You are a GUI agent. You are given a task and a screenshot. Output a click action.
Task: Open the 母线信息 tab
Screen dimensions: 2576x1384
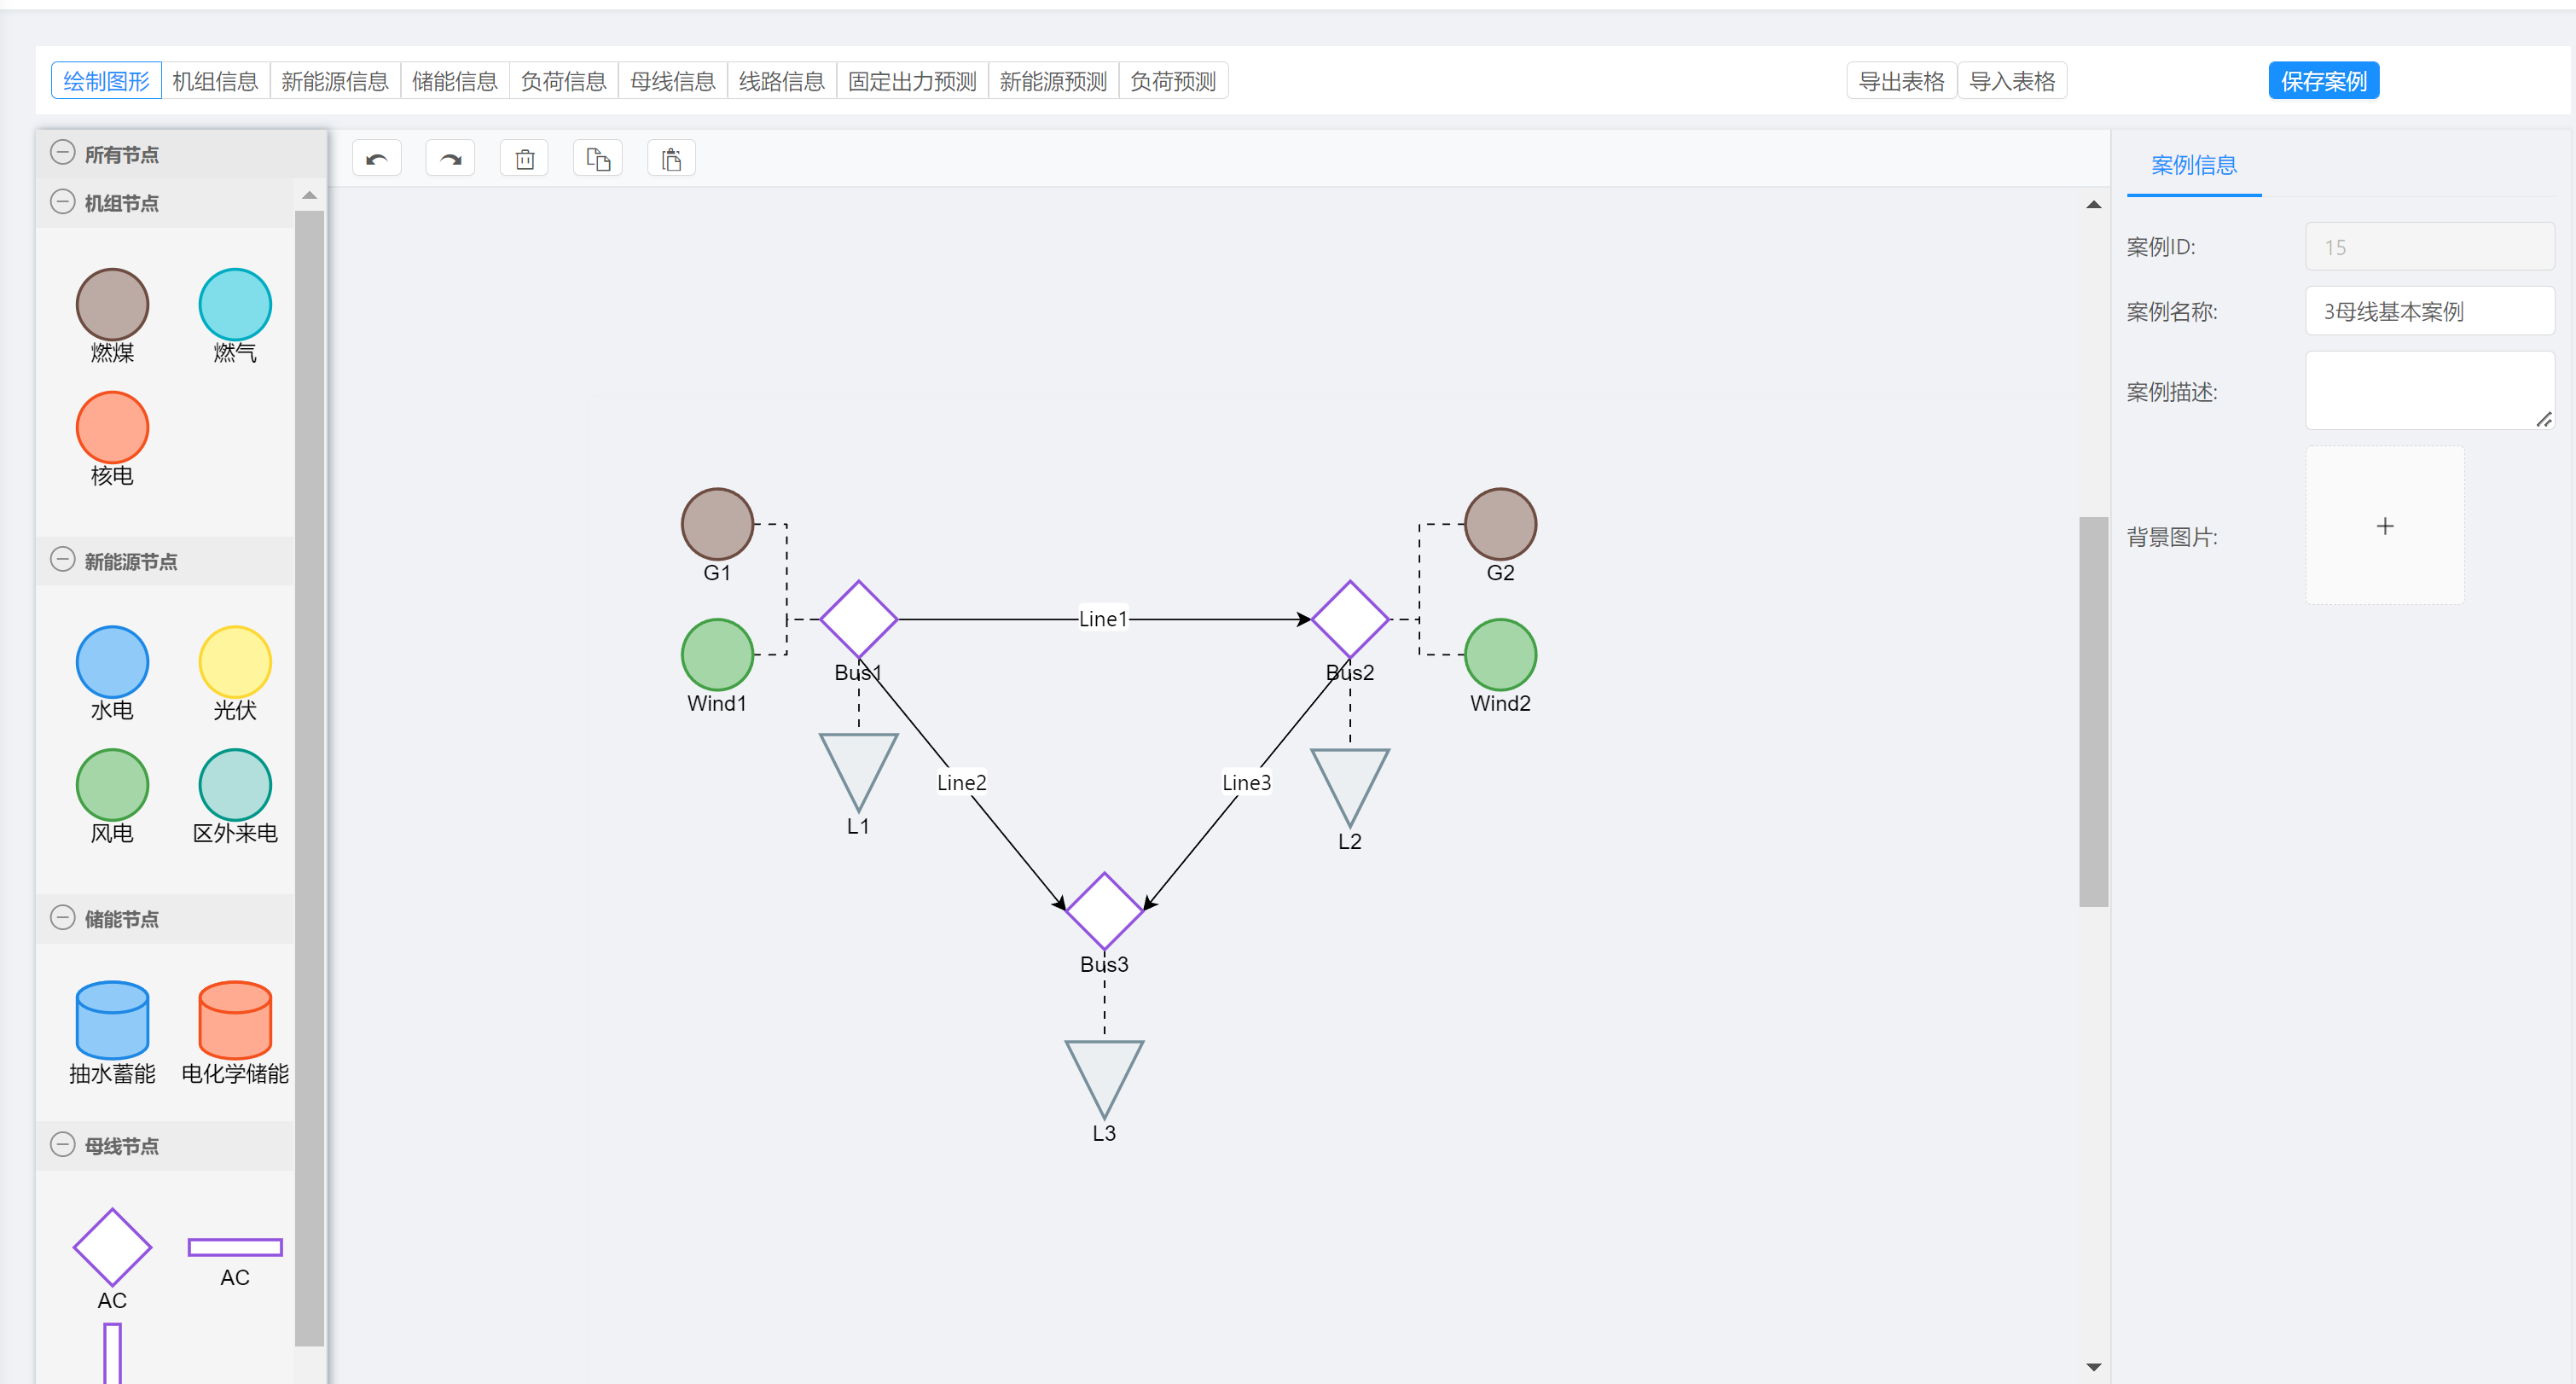click(x=673, y=81)
